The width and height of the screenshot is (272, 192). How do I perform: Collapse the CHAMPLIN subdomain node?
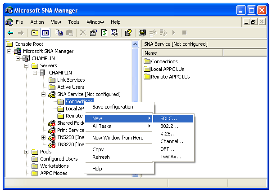(18, 59)
